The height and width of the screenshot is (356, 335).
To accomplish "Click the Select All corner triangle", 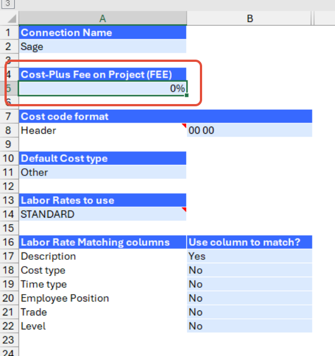I will coord(12,19).
